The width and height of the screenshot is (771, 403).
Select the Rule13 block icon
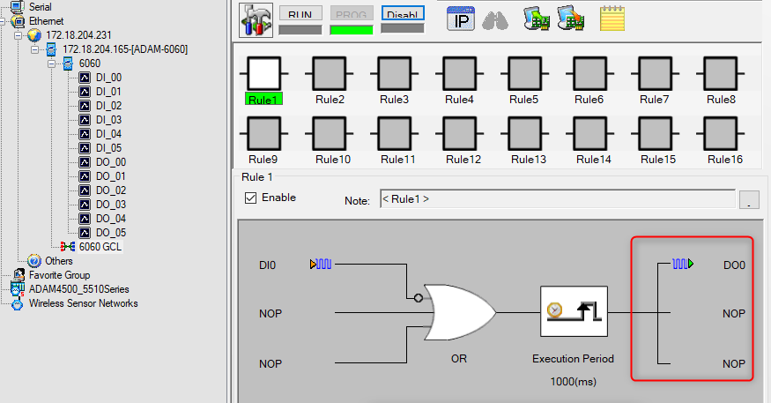tap(524, 133)
